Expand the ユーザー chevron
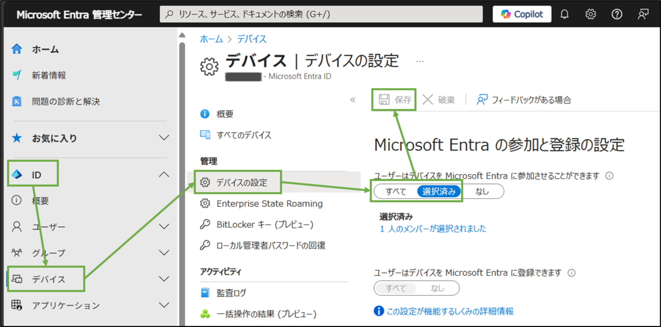This screenshot has width=661, height=327. coord(164,226)
